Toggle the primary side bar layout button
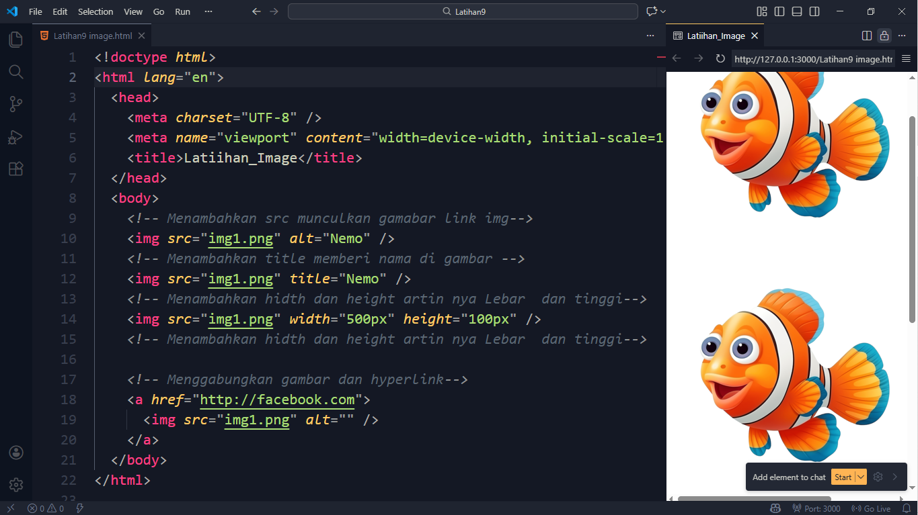The image size is (918, 515). click(x=779, y=11)
